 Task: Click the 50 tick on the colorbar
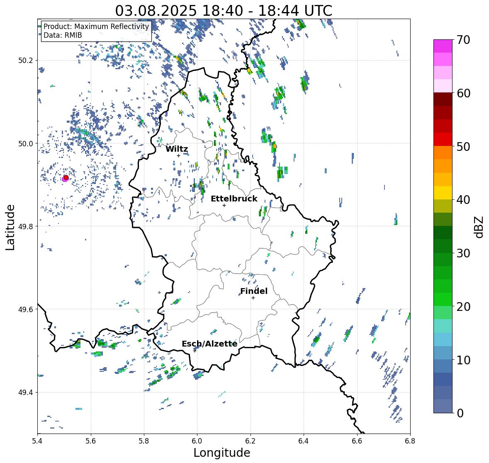[x=463, y=146]
